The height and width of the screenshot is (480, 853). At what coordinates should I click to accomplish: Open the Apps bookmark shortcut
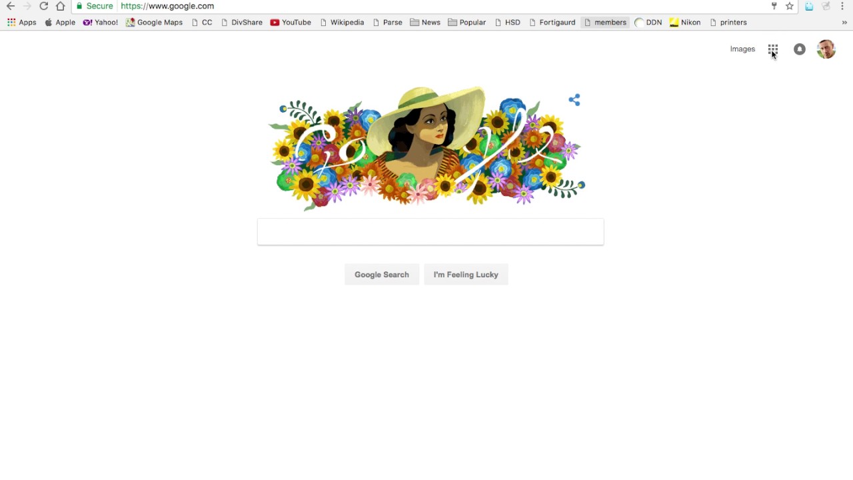tap(22, 22)
